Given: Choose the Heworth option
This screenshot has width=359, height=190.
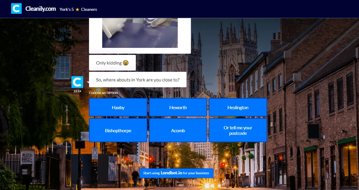Looking at the screenshot, I should click(x=178, y=108).
